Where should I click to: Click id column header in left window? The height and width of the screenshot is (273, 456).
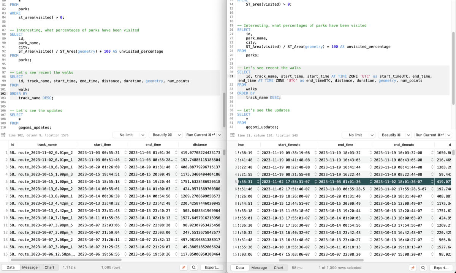tap(13, 144)
